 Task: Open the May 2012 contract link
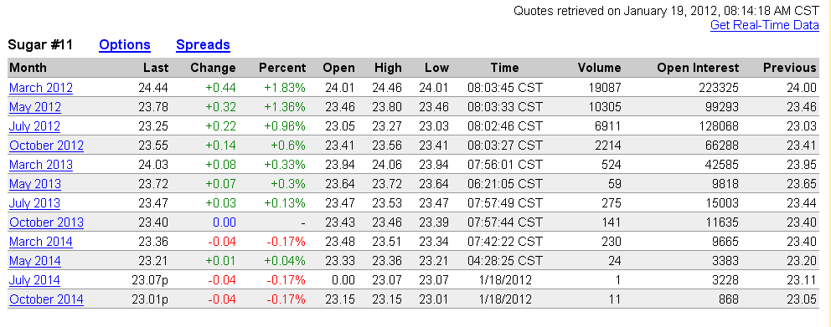click(x=35, y=107)
